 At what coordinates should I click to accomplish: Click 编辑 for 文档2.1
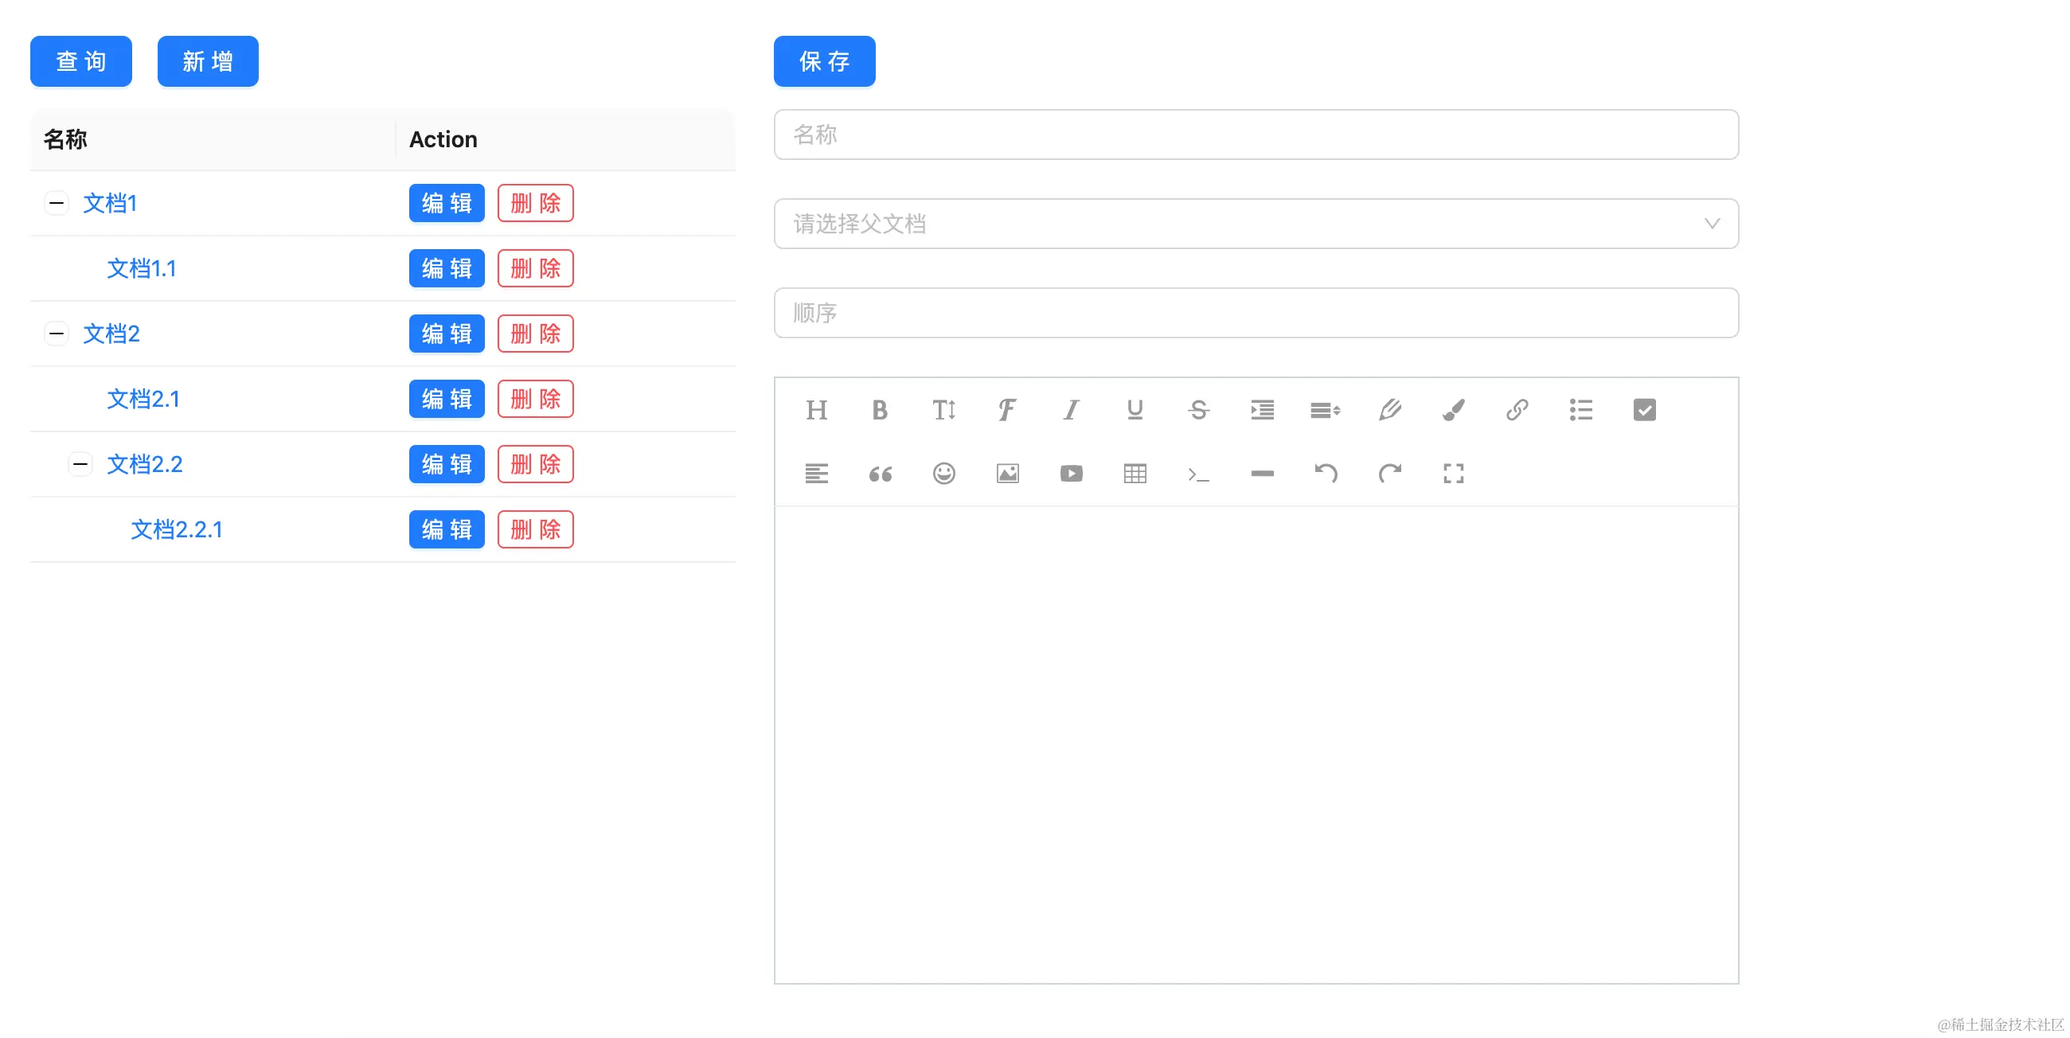click(447, 399)
